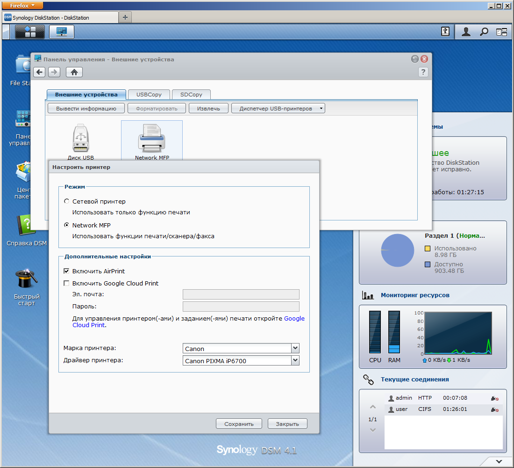The image size is (514, 468).
Task: Click Resource Monitor widget icon
Action: coord(368,295)
